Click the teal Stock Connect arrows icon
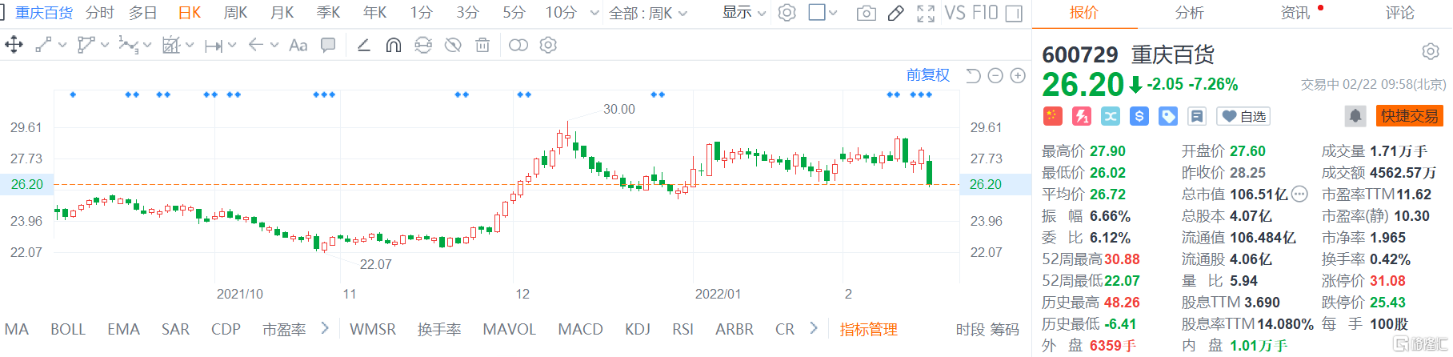 tap(1111, 116)
